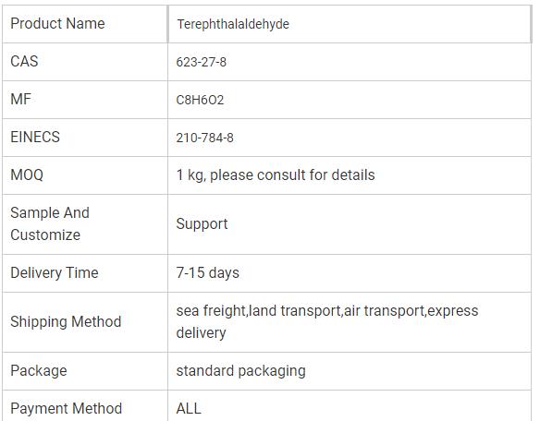Screen dimensions: 540x421
Task: Click the Delivery Time label
Action: (x=55, y=272)
